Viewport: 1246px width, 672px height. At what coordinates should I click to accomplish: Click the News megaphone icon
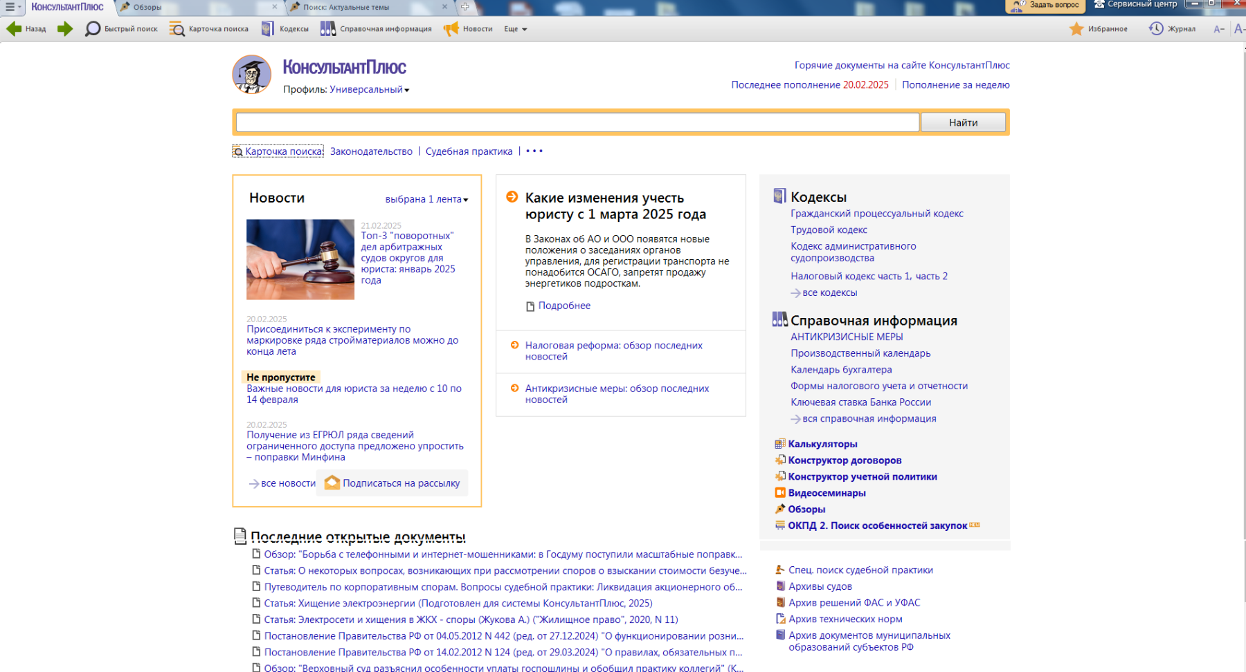point(451,29)
